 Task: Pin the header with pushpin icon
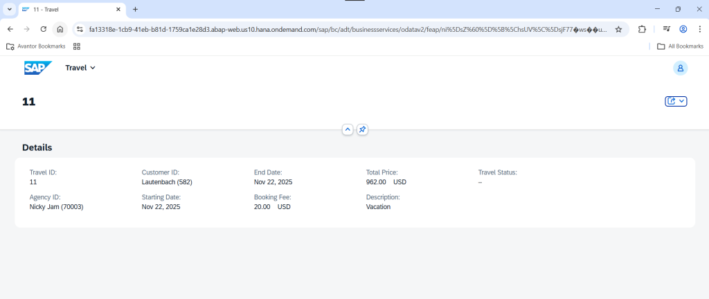point(362,129)
